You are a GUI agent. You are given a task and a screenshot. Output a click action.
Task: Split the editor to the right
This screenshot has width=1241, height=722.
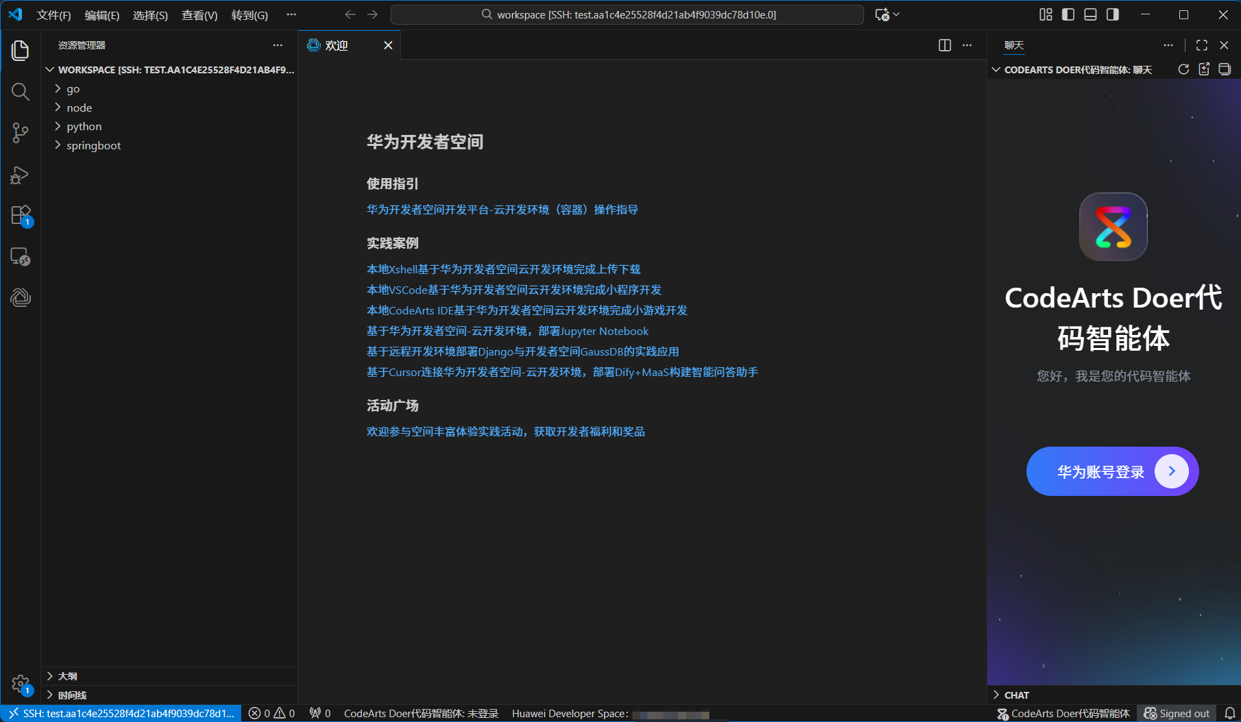tap(945, 45)
